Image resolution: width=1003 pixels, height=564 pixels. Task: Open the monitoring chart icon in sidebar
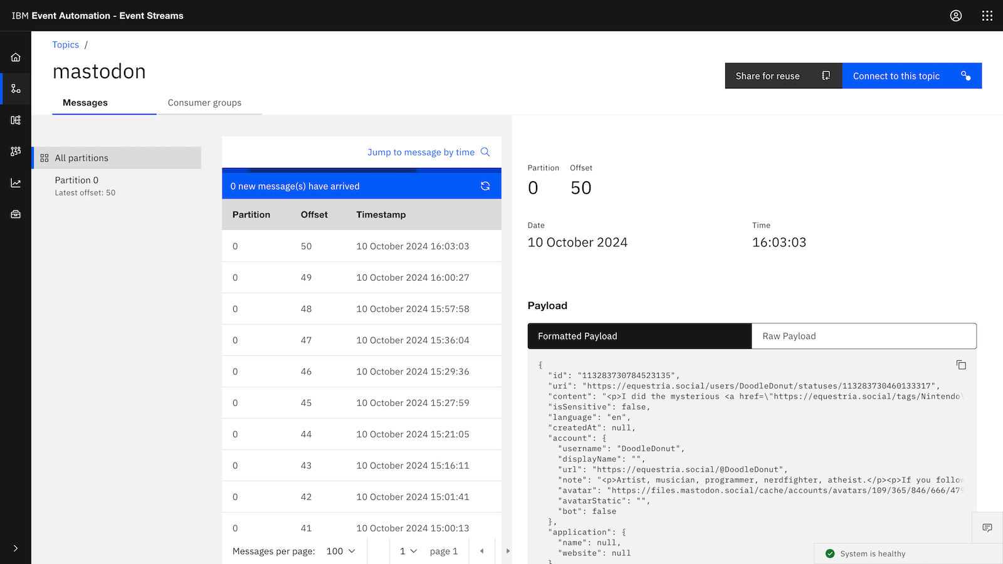(x=16, y=183)
